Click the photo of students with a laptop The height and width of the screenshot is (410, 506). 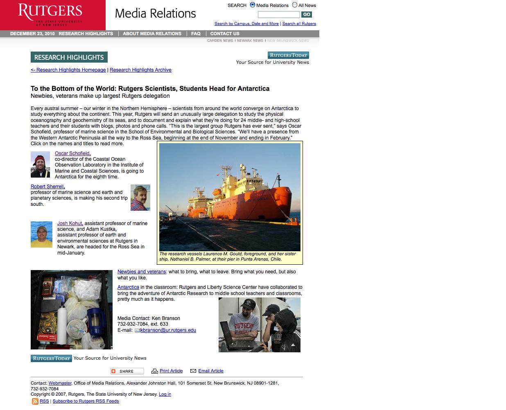[260, 325]
